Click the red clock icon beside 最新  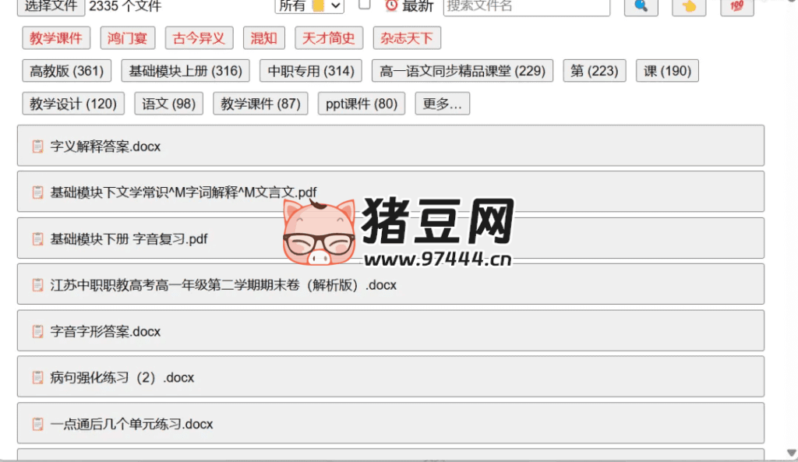(390, 7)
